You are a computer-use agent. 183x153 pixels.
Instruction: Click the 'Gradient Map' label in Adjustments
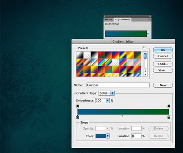[x=112, y=24]
